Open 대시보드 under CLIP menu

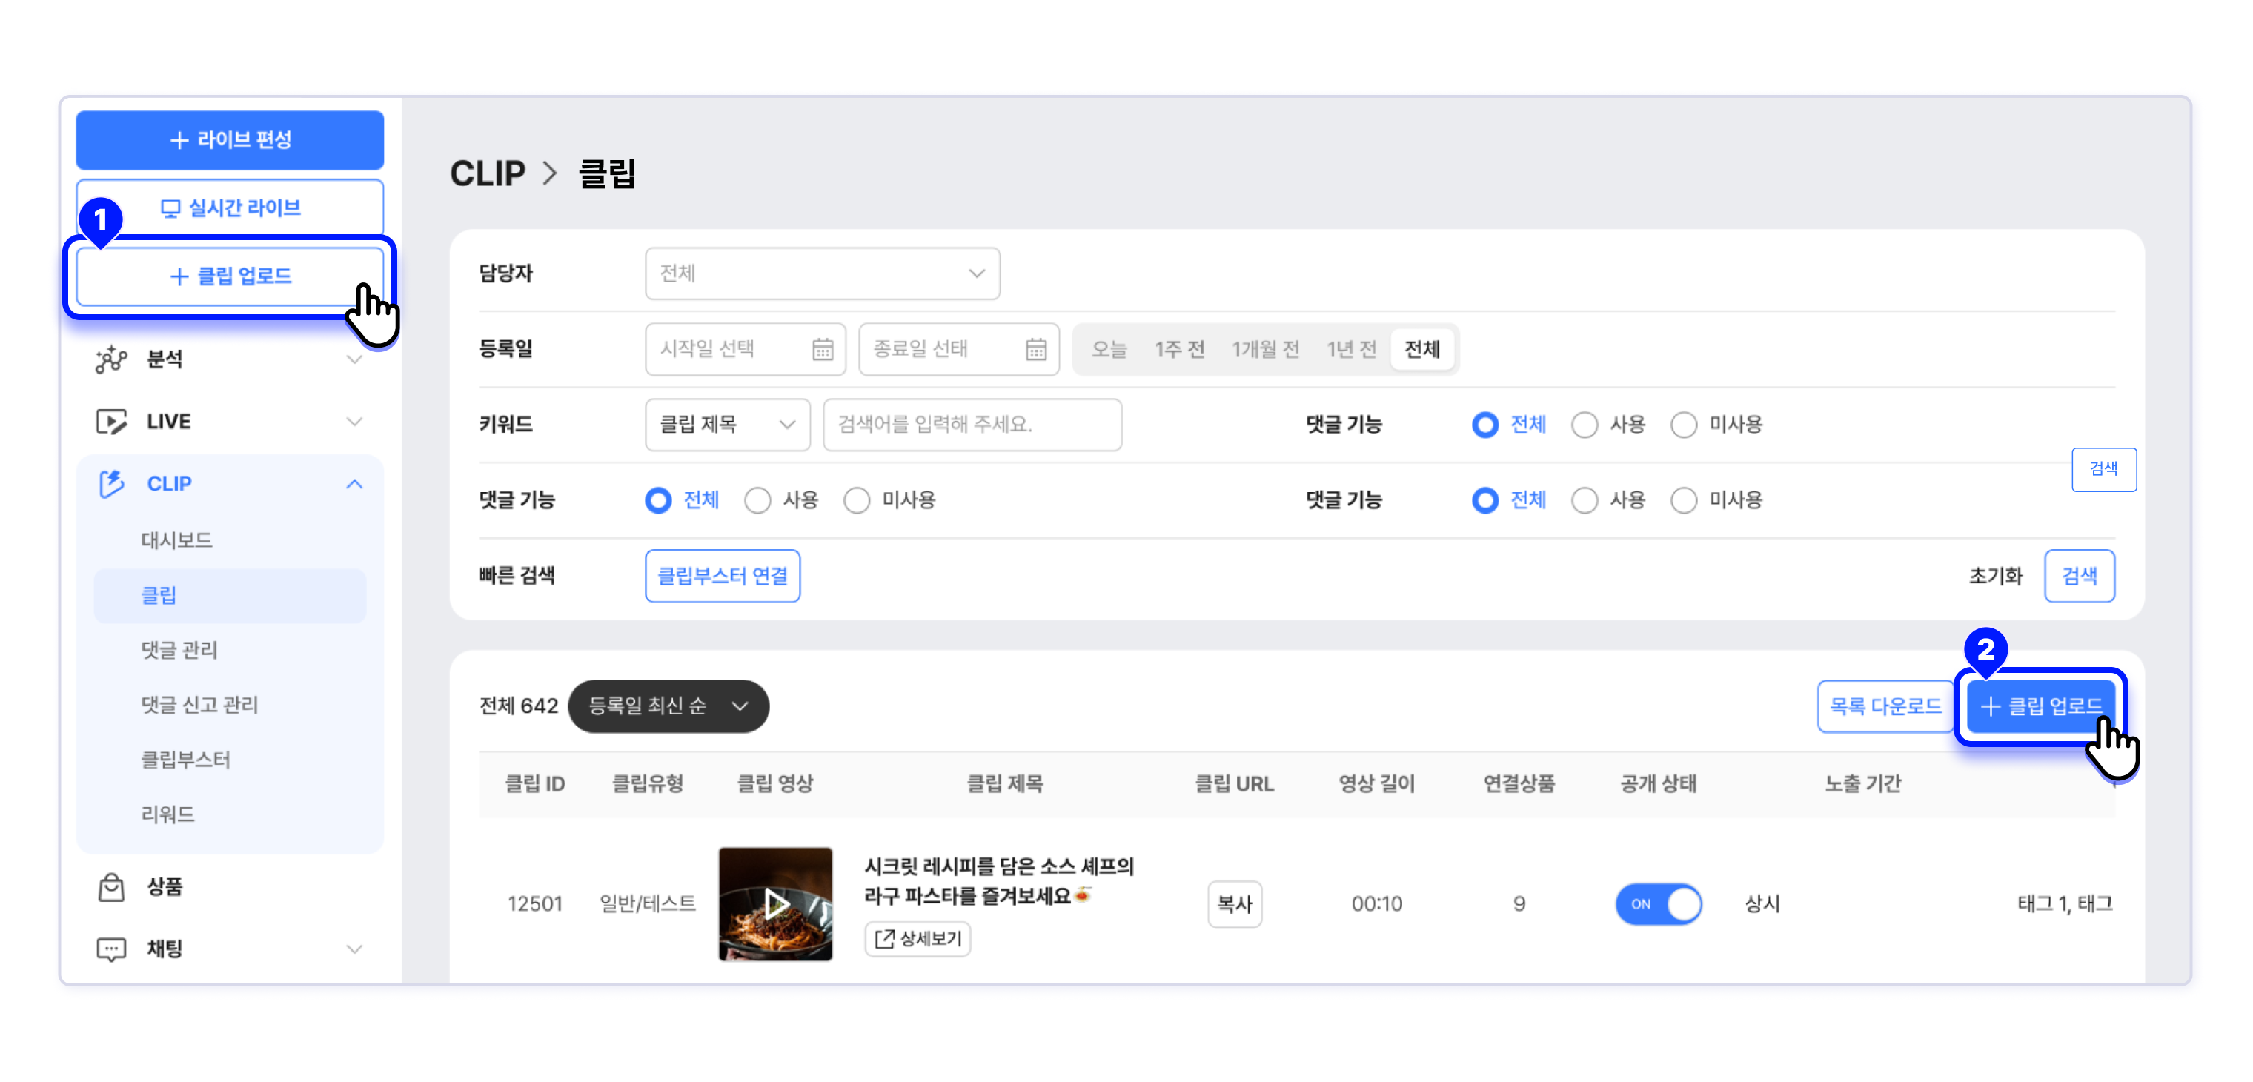pos(176,540)
